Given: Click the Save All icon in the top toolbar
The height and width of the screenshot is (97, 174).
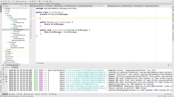Looking at the screenshot, I should (x=4, y=1).
